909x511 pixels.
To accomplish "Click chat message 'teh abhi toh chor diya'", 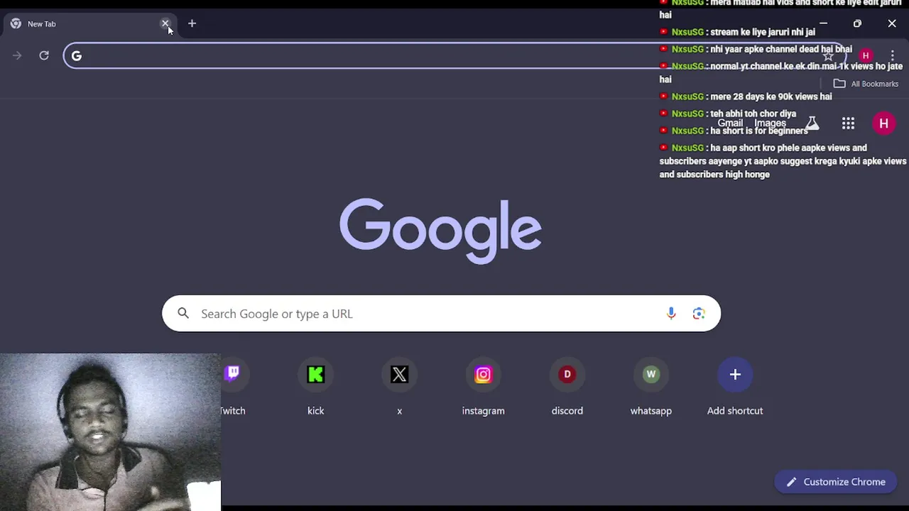I will tap(753, 114).
